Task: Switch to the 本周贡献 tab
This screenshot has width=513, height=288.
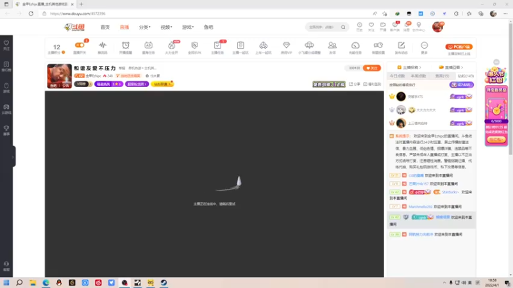Action: [419, 76]
